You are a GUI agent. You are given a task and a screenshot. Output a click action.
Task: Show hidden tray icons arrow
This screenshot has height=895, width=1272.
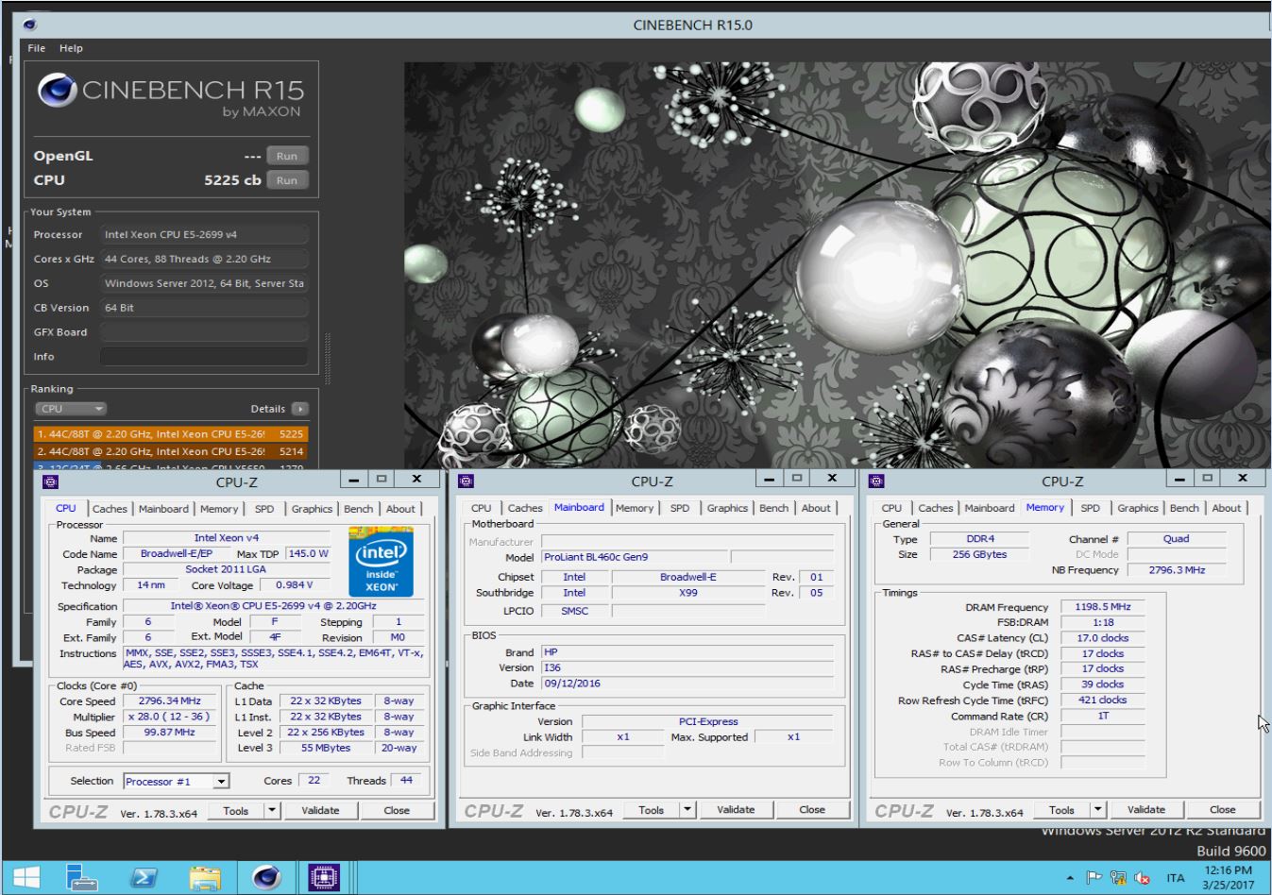pyautogui.click(x=1070, y=878)
